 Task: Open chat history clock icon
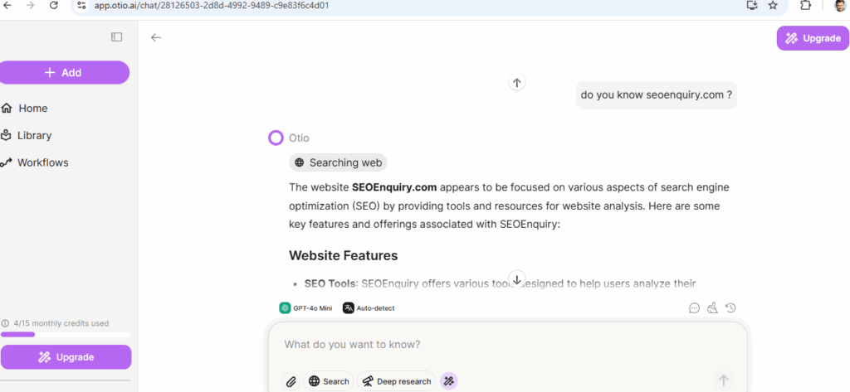(x=730, y=308)
